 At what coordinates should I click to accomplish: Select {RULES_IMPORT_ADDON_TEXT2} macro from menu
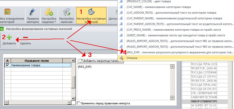(176, 47)
